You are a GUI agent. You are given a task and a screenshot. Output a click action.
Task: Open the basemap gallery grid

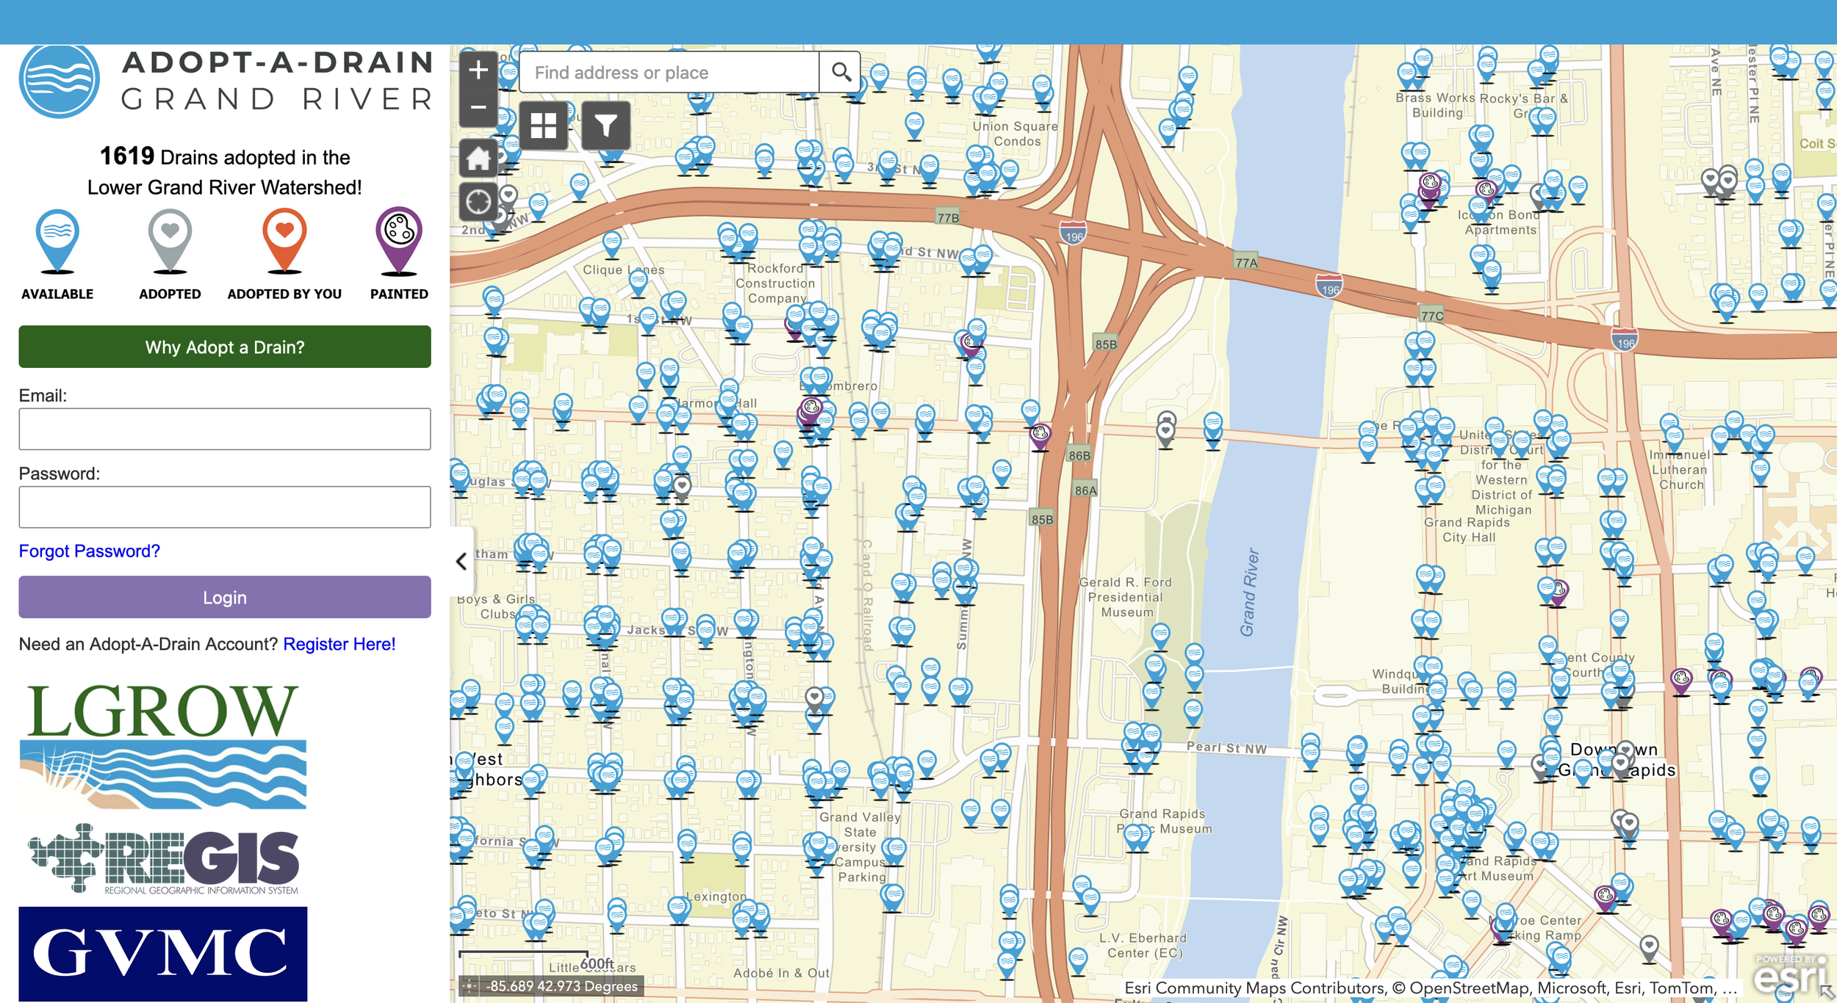(543, 126)
